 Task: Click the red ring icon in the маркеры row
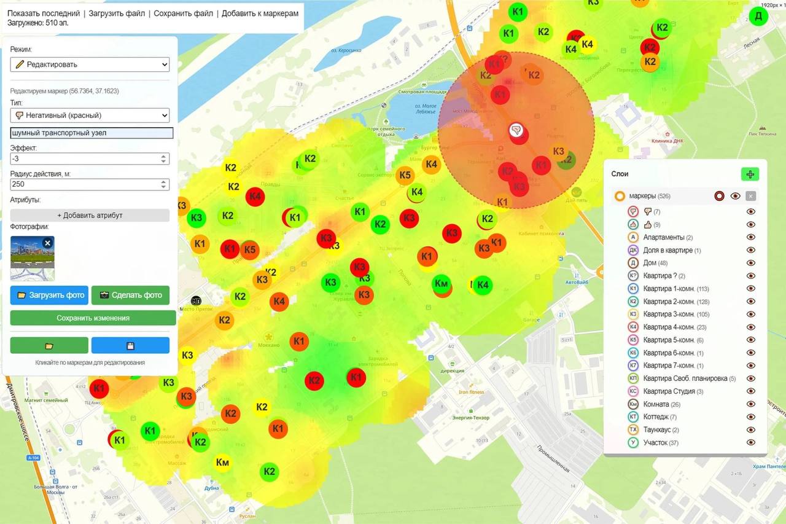pos(719,196)
